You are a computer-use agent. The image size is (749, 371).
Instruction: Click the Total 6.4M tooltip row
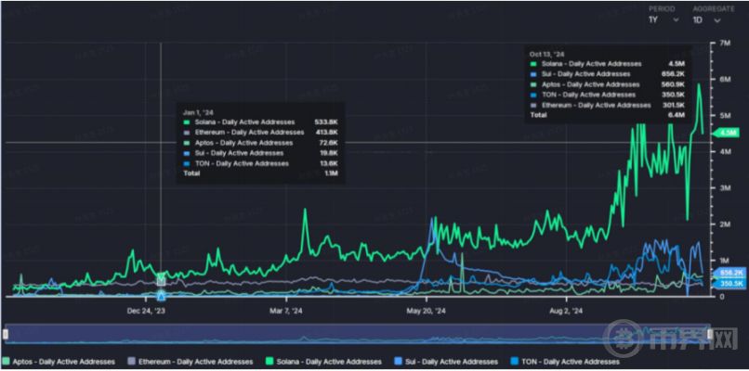[x=608, y=115]
